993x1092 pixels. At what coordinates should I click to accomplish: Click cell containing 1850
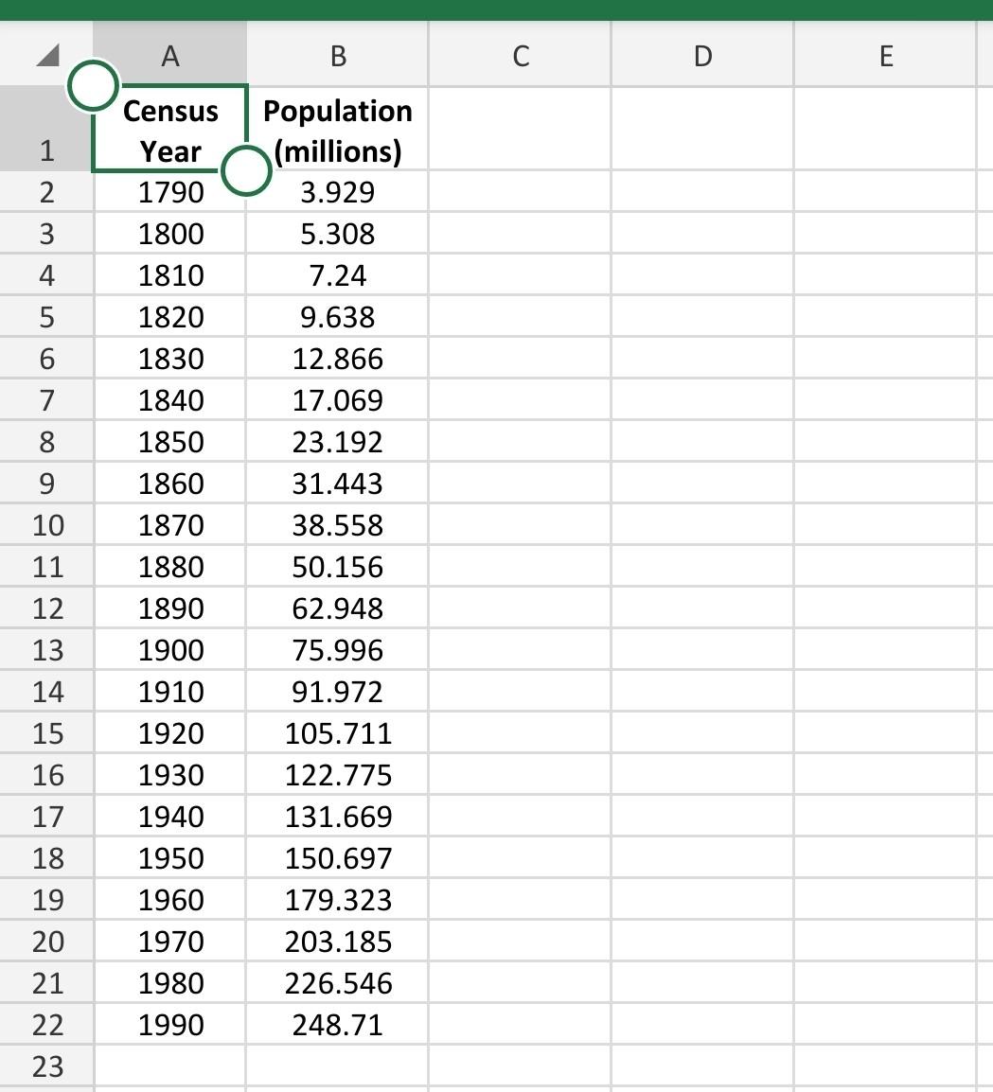coord(170,442)
